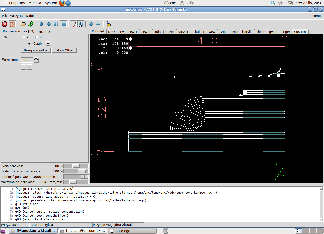Open the stozek tab
This screenshot has width=324, height=234.
coord(170,32)
